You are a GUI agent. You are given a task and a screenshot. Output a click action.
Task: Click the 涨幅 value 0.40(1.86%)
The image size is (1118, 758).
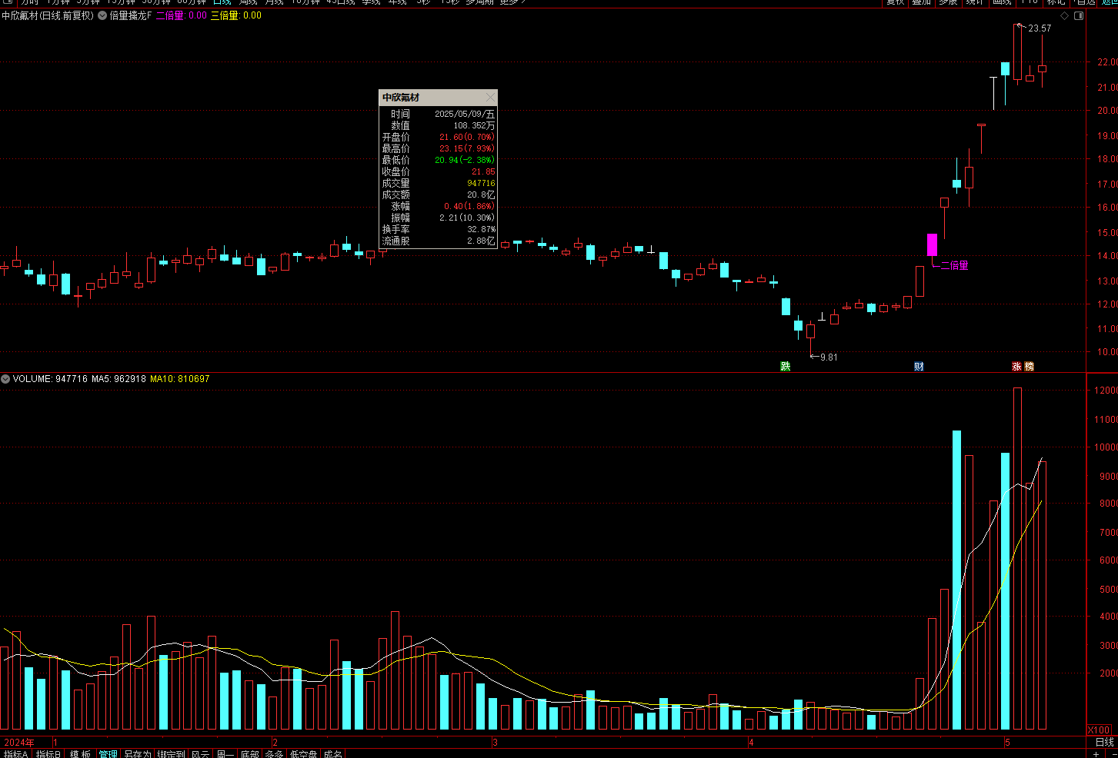point(469,206)
